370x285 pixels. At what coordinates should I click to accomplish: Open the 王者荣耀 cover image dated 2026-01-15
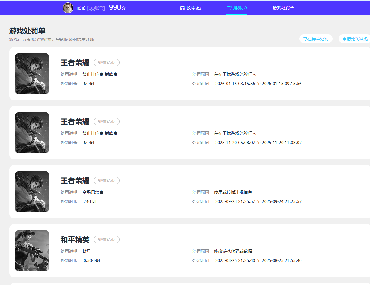pyautogui.click(x=32, y=74)
